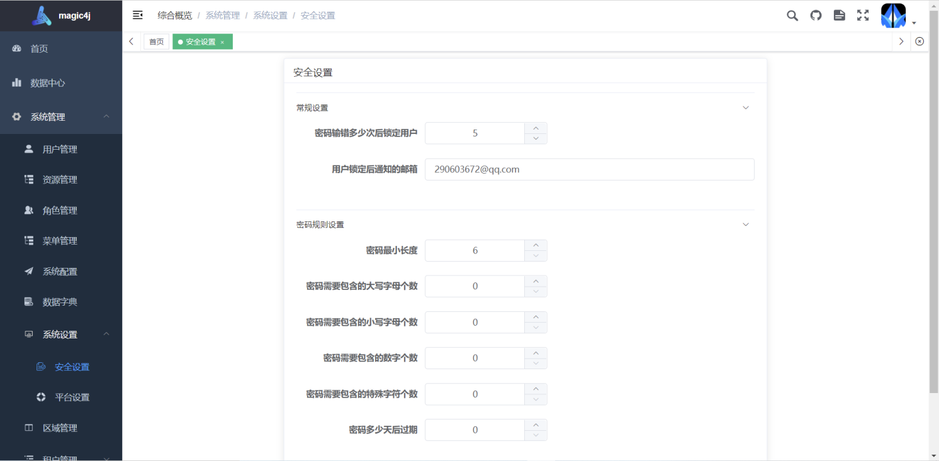Close the 安全设置 tab
Viewport: 939px width, 461px height.
click(222, 42)
